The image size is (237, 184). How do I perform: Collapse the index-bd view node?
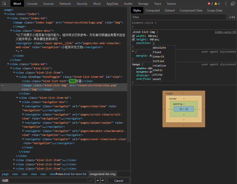[x=8, y=64]
